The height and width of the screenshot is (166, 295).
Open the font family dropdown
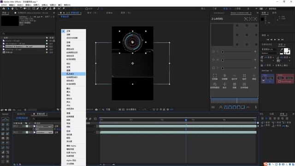pos(270,49)
